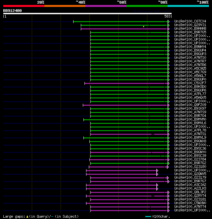
Task: Click label UniRef100_B9GUP3
Action: [190, 54]
